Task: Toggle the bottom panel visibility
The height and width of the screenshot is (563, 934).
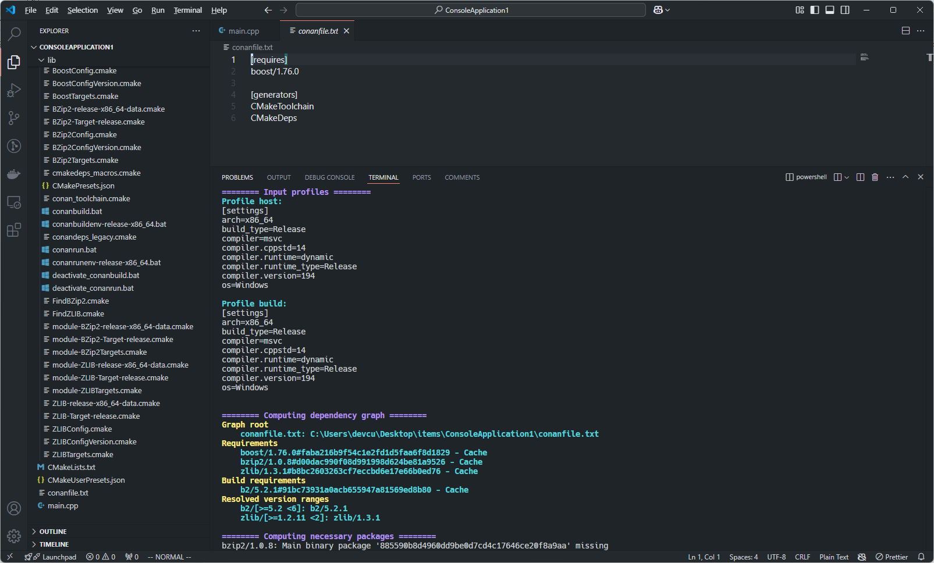Action: pyautogui.click(x=830, y=10)
